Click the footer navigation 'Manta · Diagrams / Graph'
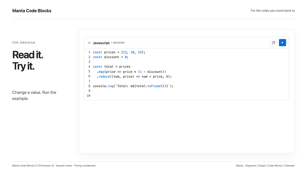 click(251, 166)
